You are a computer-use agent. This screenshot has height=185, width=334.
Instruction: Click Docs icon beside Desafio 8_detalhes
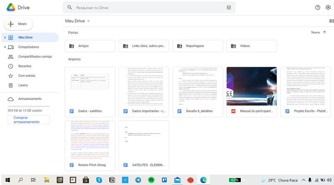pyautogui.click(x=180, y=111)
